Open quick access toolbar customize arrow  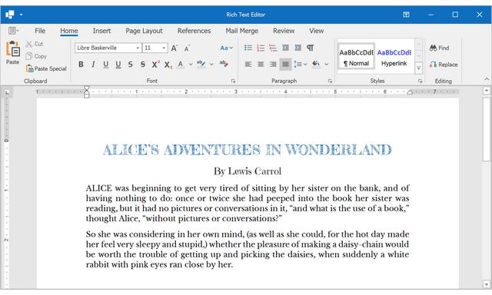point(21,15)
